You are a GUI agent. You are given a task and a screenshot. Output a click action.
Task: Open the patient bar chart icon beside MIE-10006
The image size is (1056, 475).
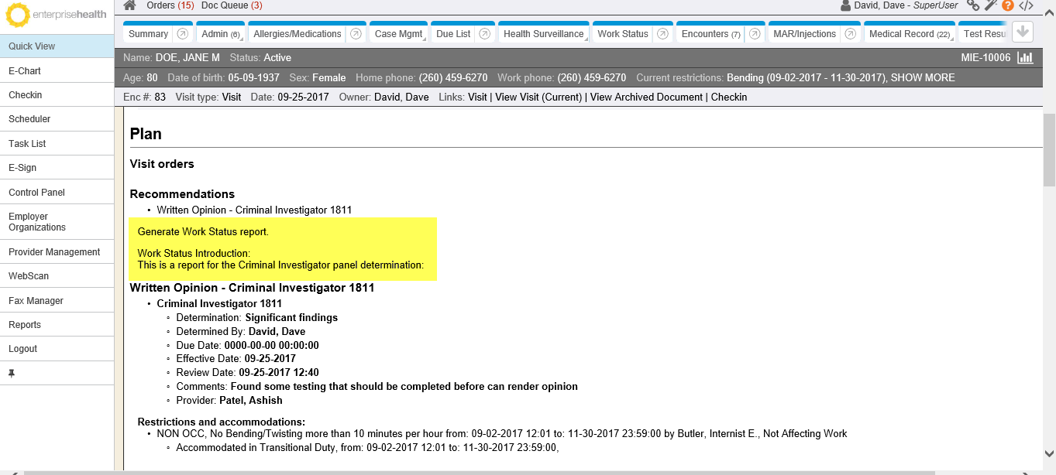(x=1026, y=58)
